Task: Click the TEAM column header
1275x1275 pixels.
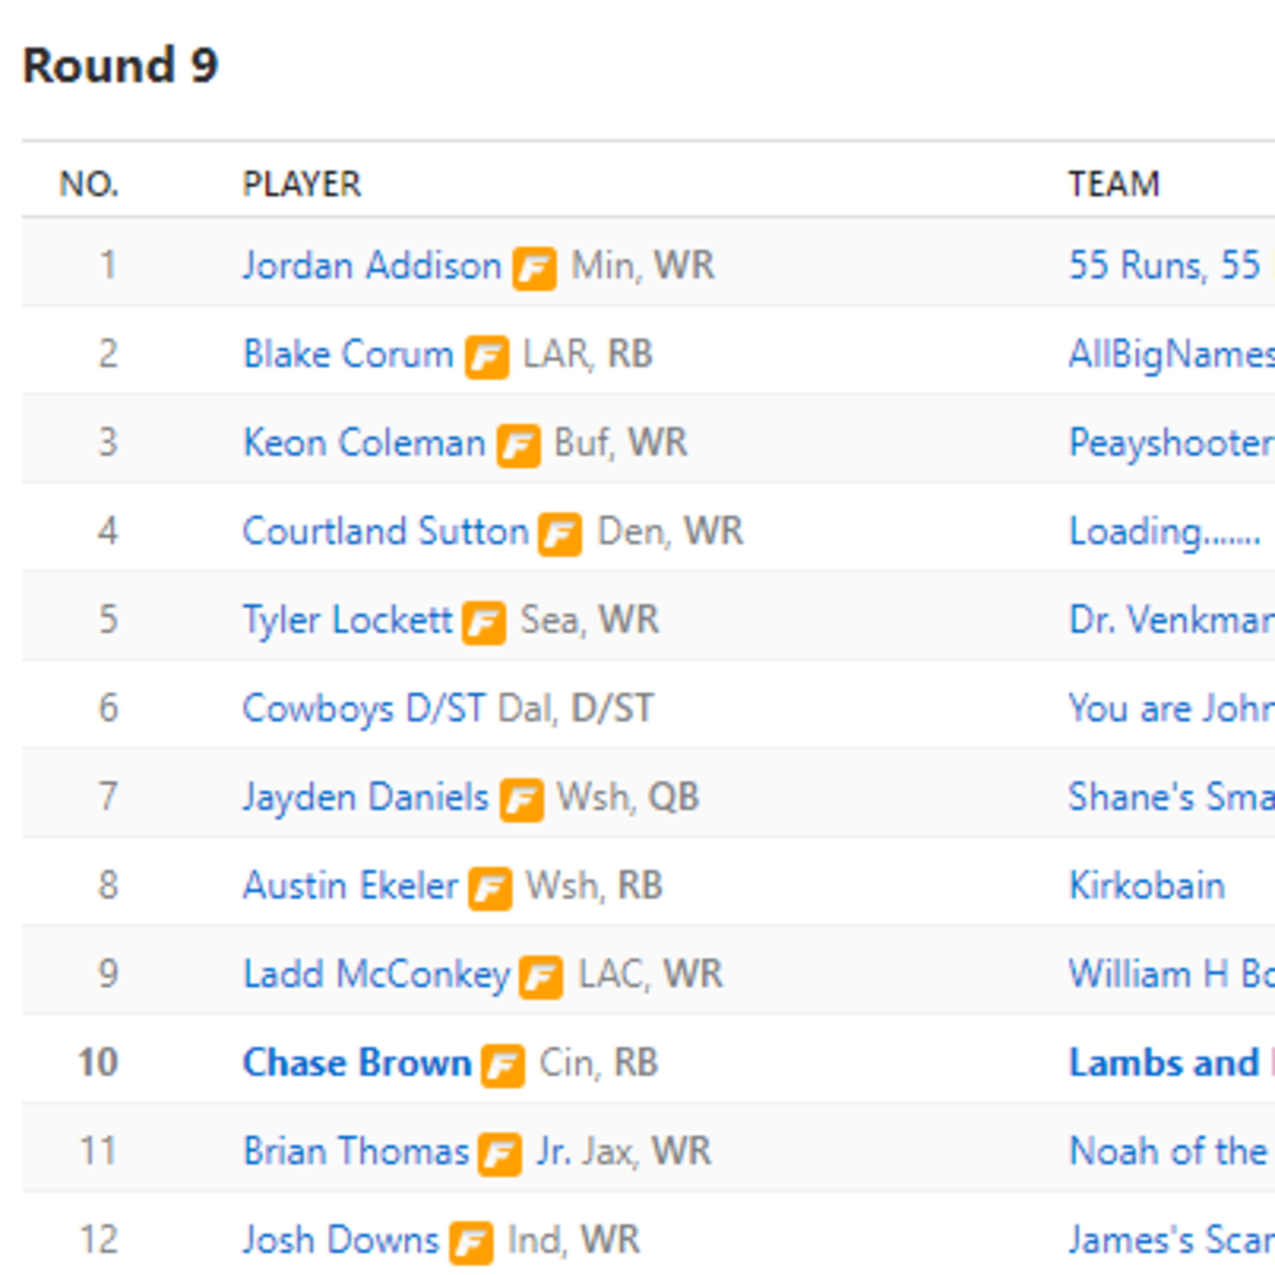Action: (1114, 184)
